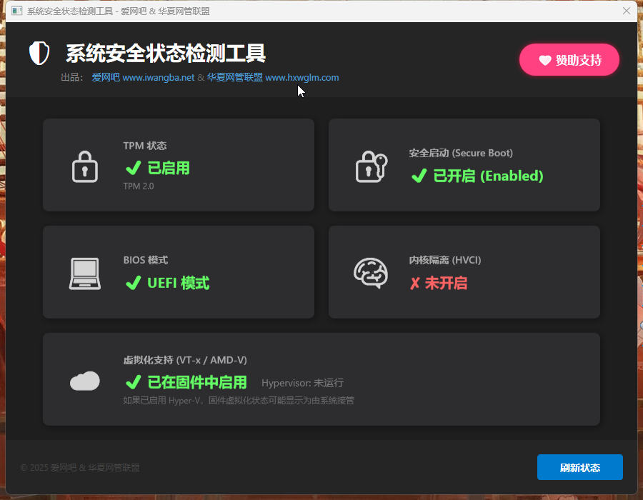Click the shield logo in the header
643x500 pixels.
point(39,53)
